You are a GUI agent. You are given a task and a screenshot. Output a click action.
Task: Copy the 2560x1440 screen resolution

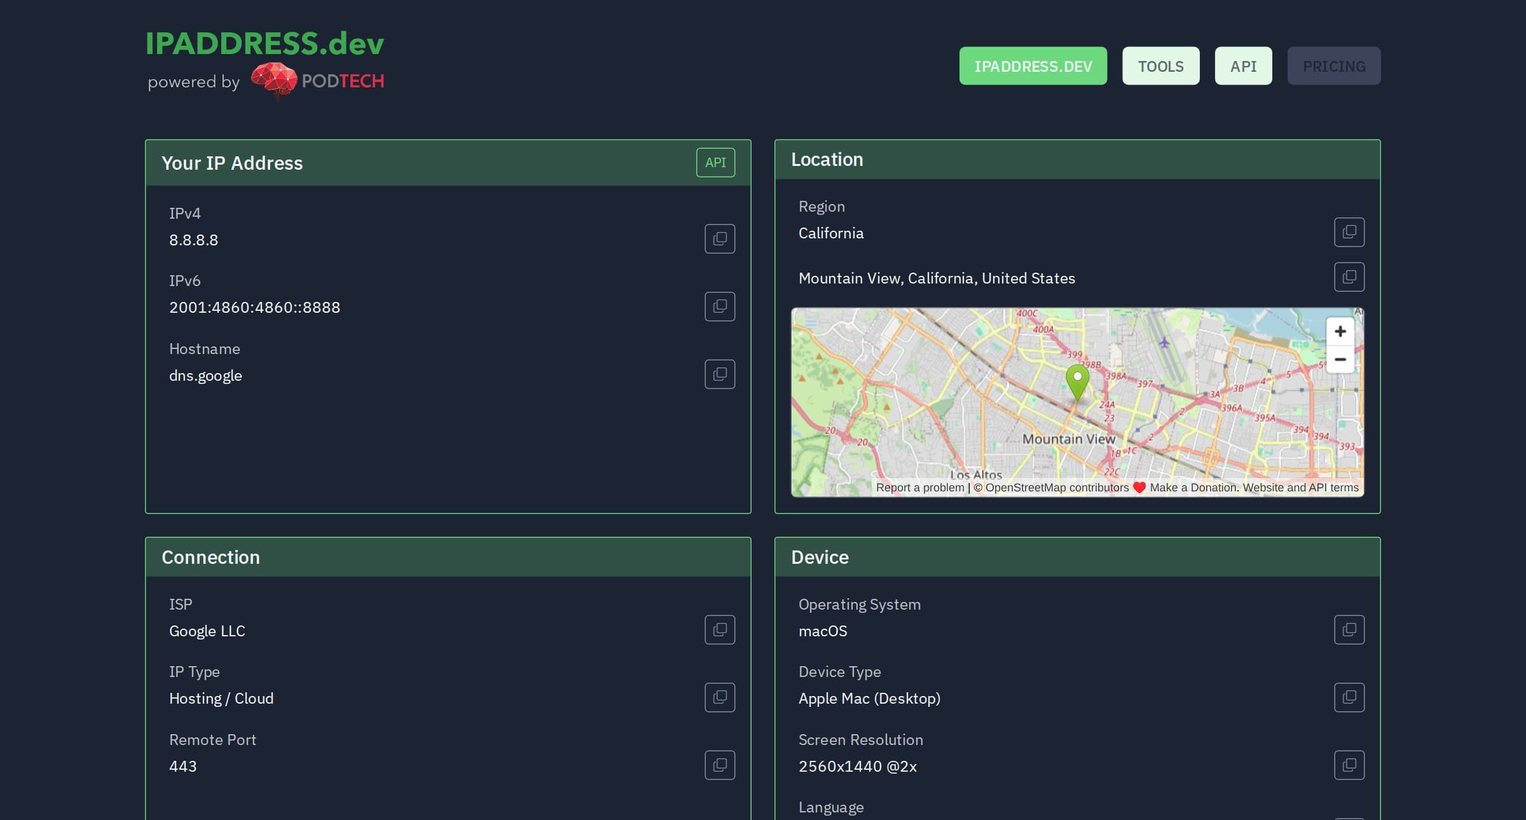click(1349, 765)
